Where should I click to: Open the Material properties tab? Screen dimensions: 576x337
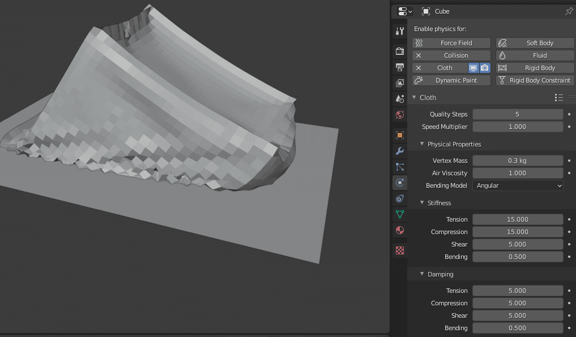(x=399, y=230)
